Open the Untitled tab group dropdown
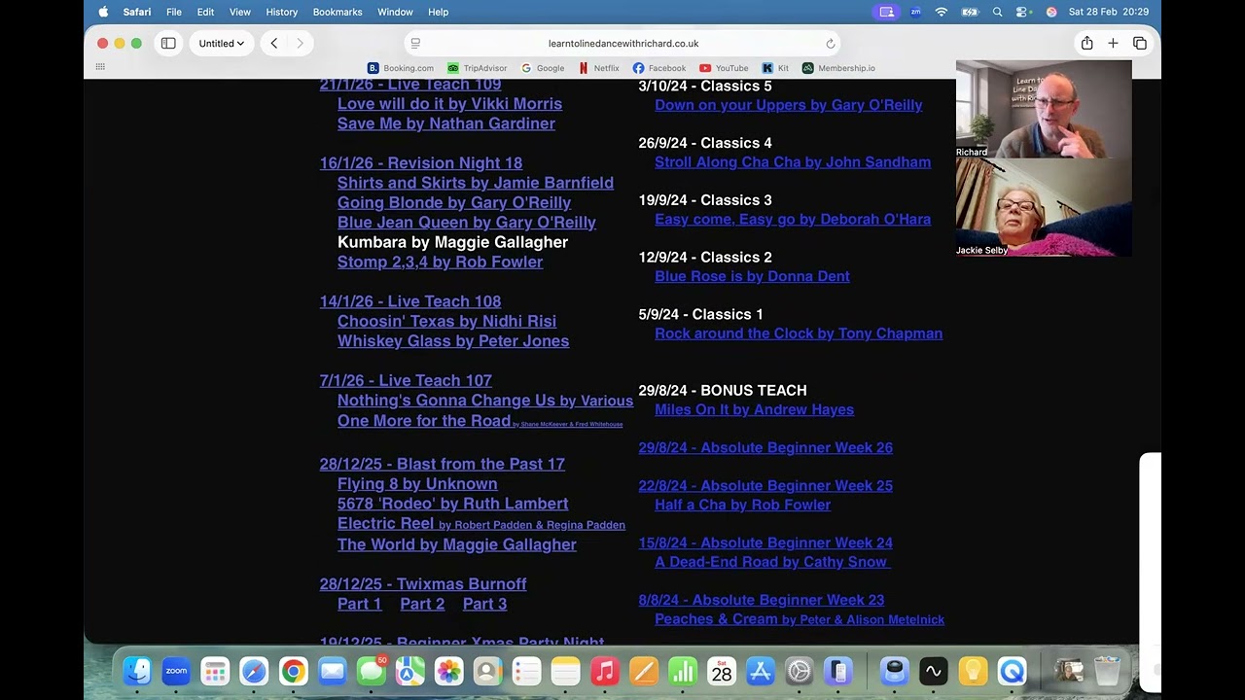This screenshot has width=1245, height=700. 222,43
